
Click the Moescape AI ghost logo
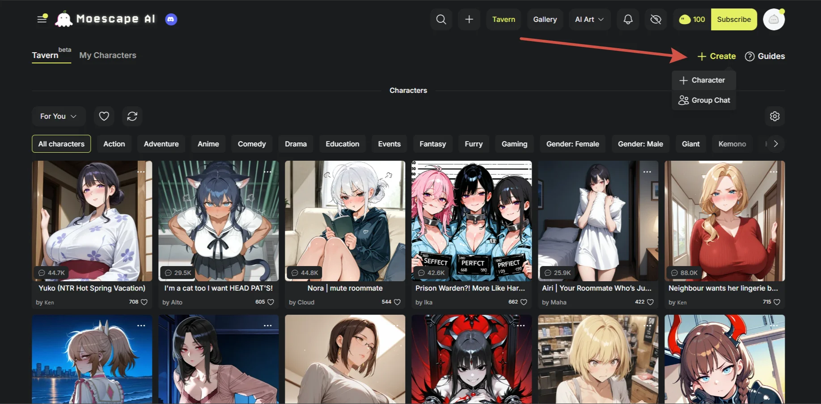tap(63, 19)
